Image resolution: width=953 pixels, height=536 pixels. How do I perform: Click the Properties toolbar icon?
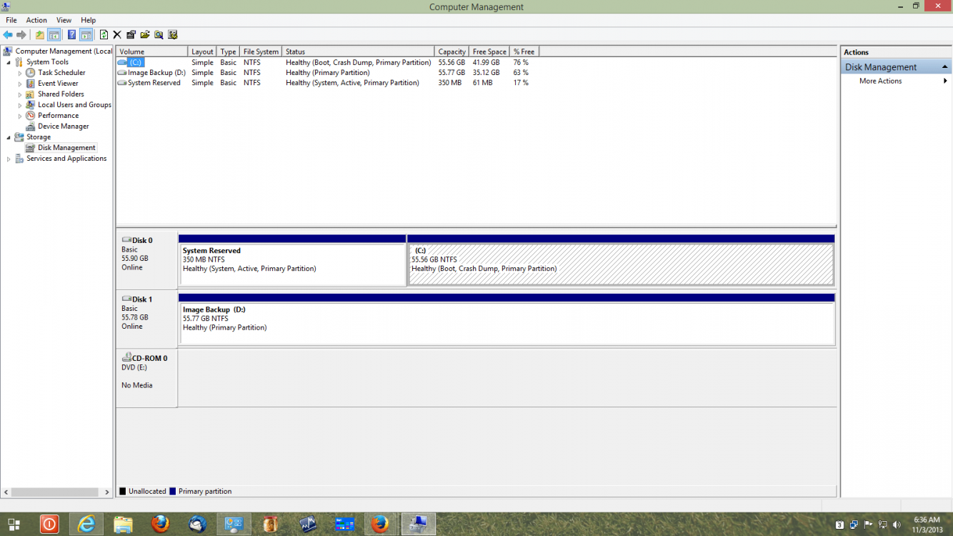(x=131, y=34)
